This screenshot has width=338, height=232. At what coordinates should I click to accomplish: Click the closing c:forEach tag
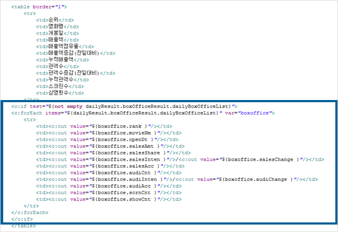[x=30, y=213]
